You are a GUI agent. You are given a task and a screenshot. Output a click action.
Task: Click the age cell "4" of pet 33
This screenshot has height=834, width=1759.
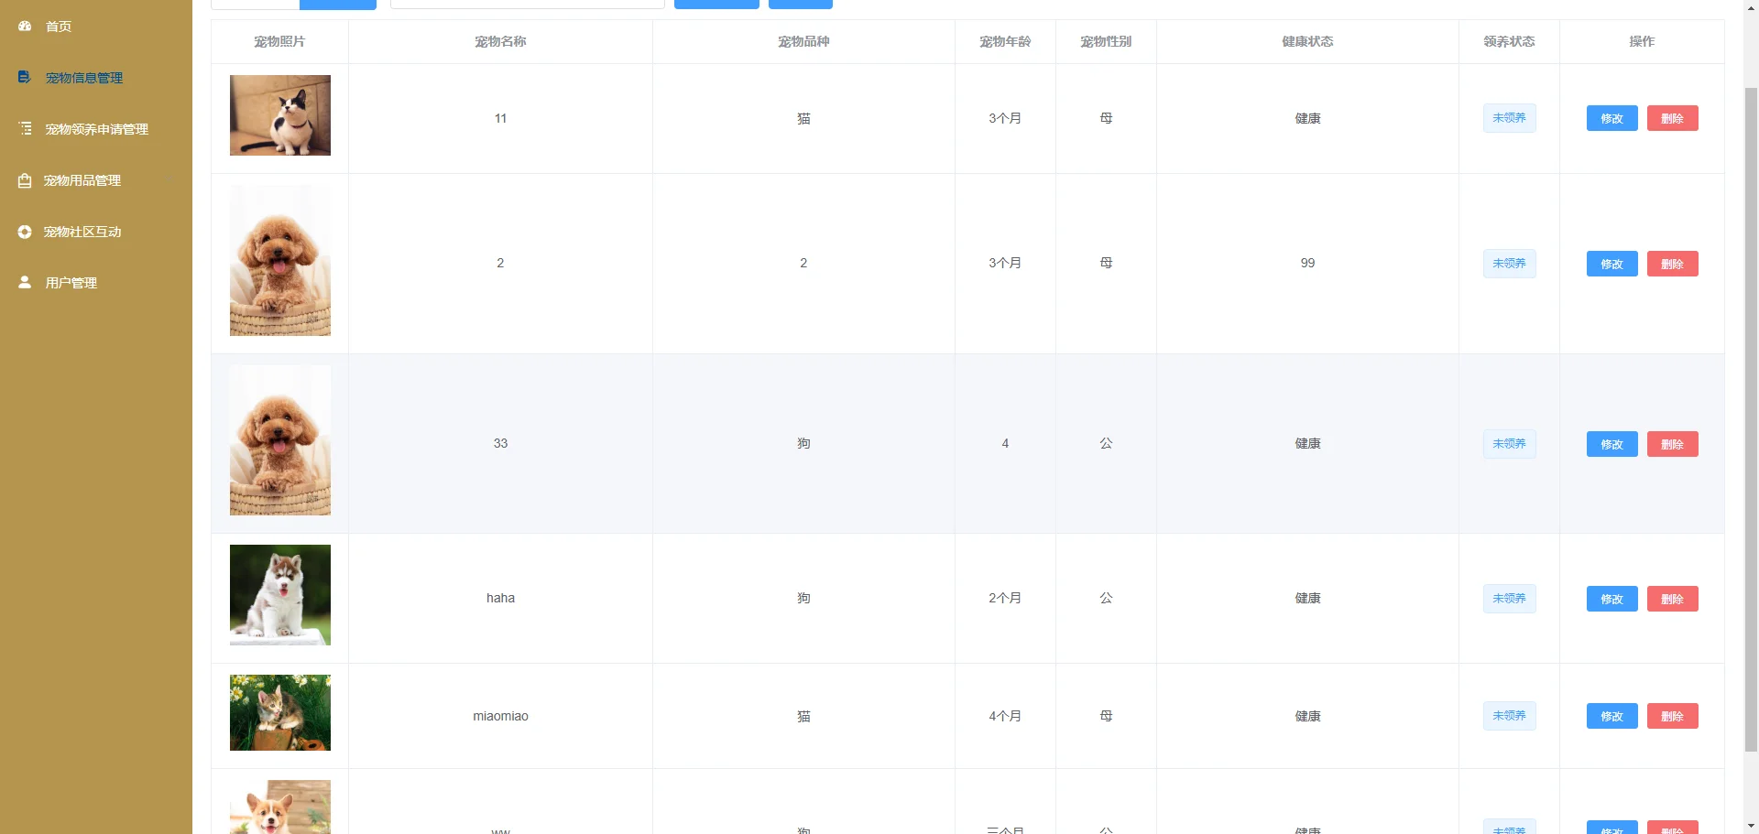click(1005, 443)
